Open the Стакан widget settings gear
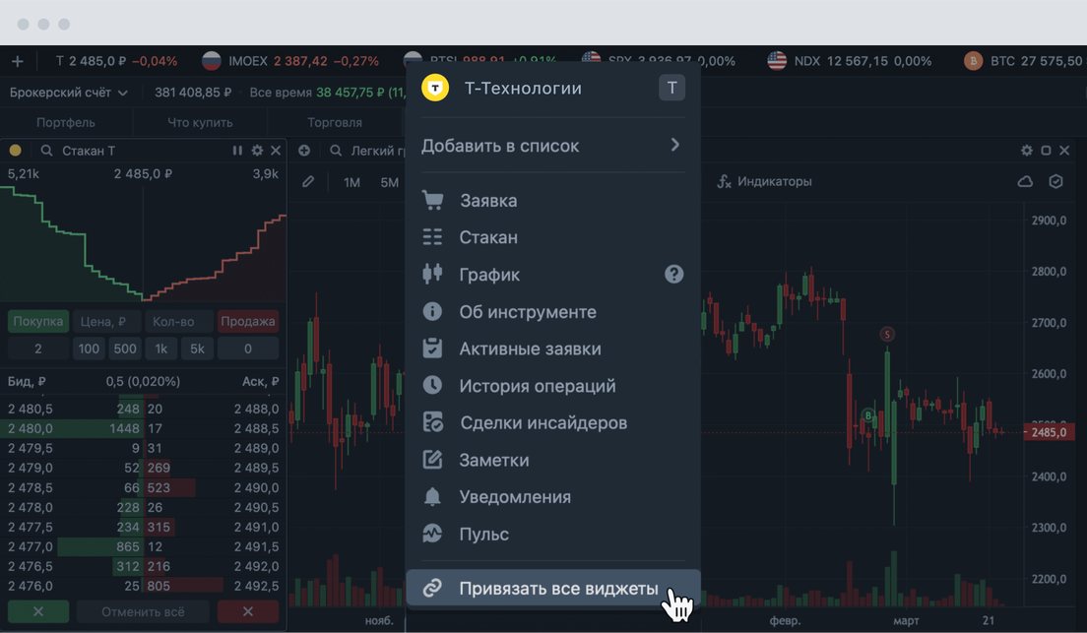This screenshot has height=633, width=1087. click(257, 151)
